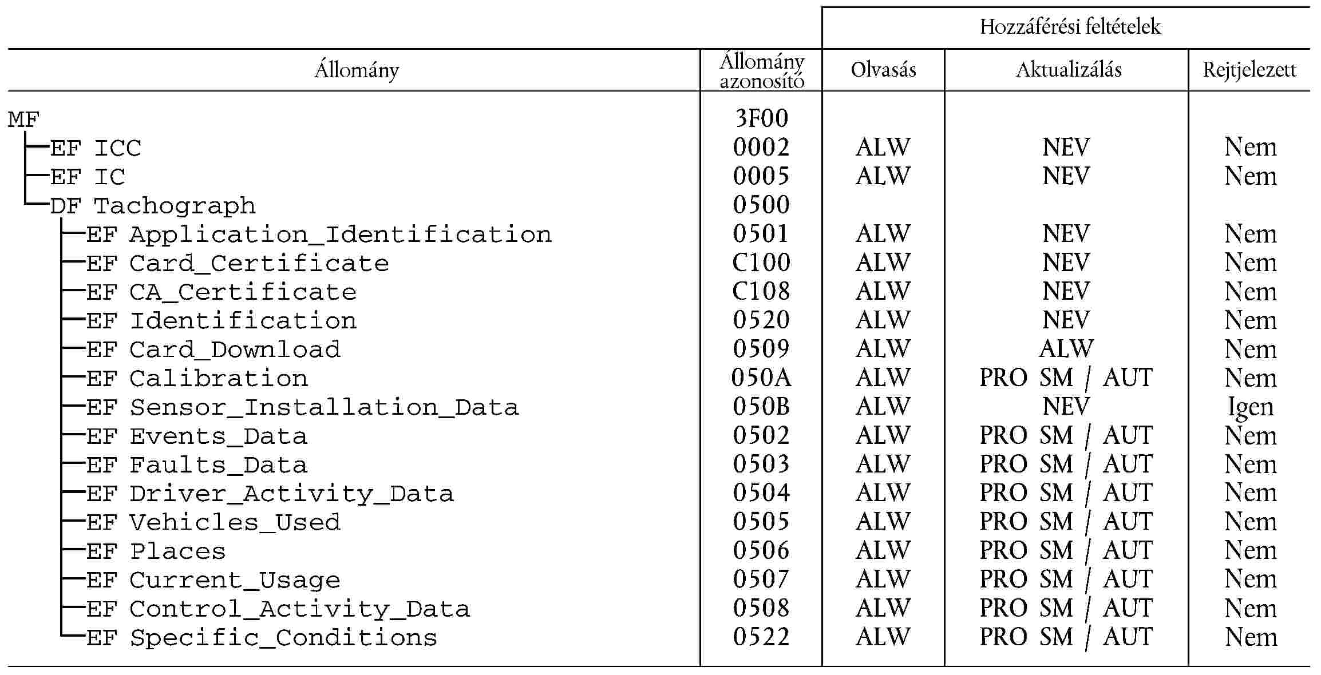1321x675 pixels.
Task: Select the EF Places tree item
Action: (x=156, y=551)
